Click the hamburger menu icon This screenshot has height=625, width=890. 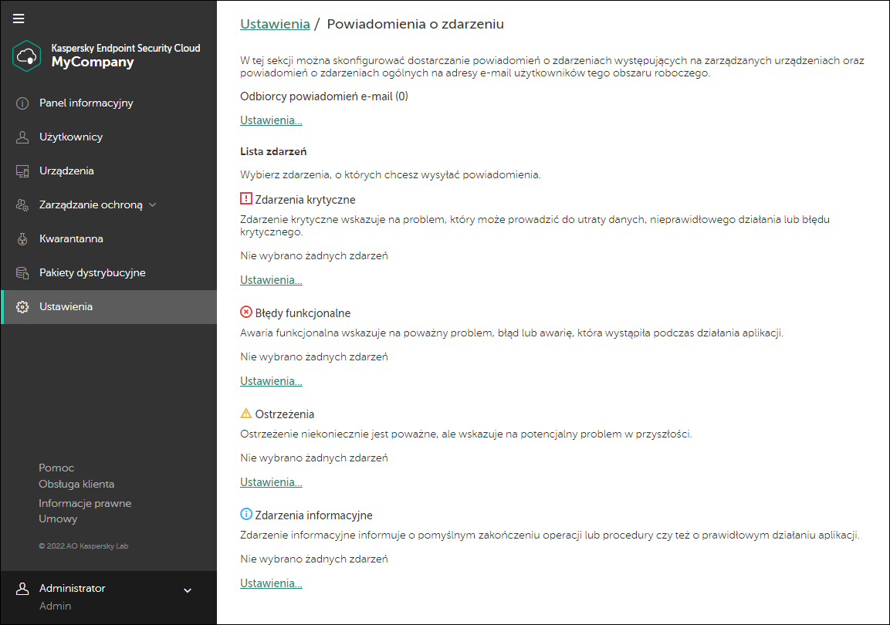click(19, 19)
